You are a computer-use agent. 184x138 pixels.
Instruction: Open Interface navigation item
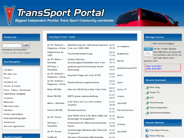8,110
